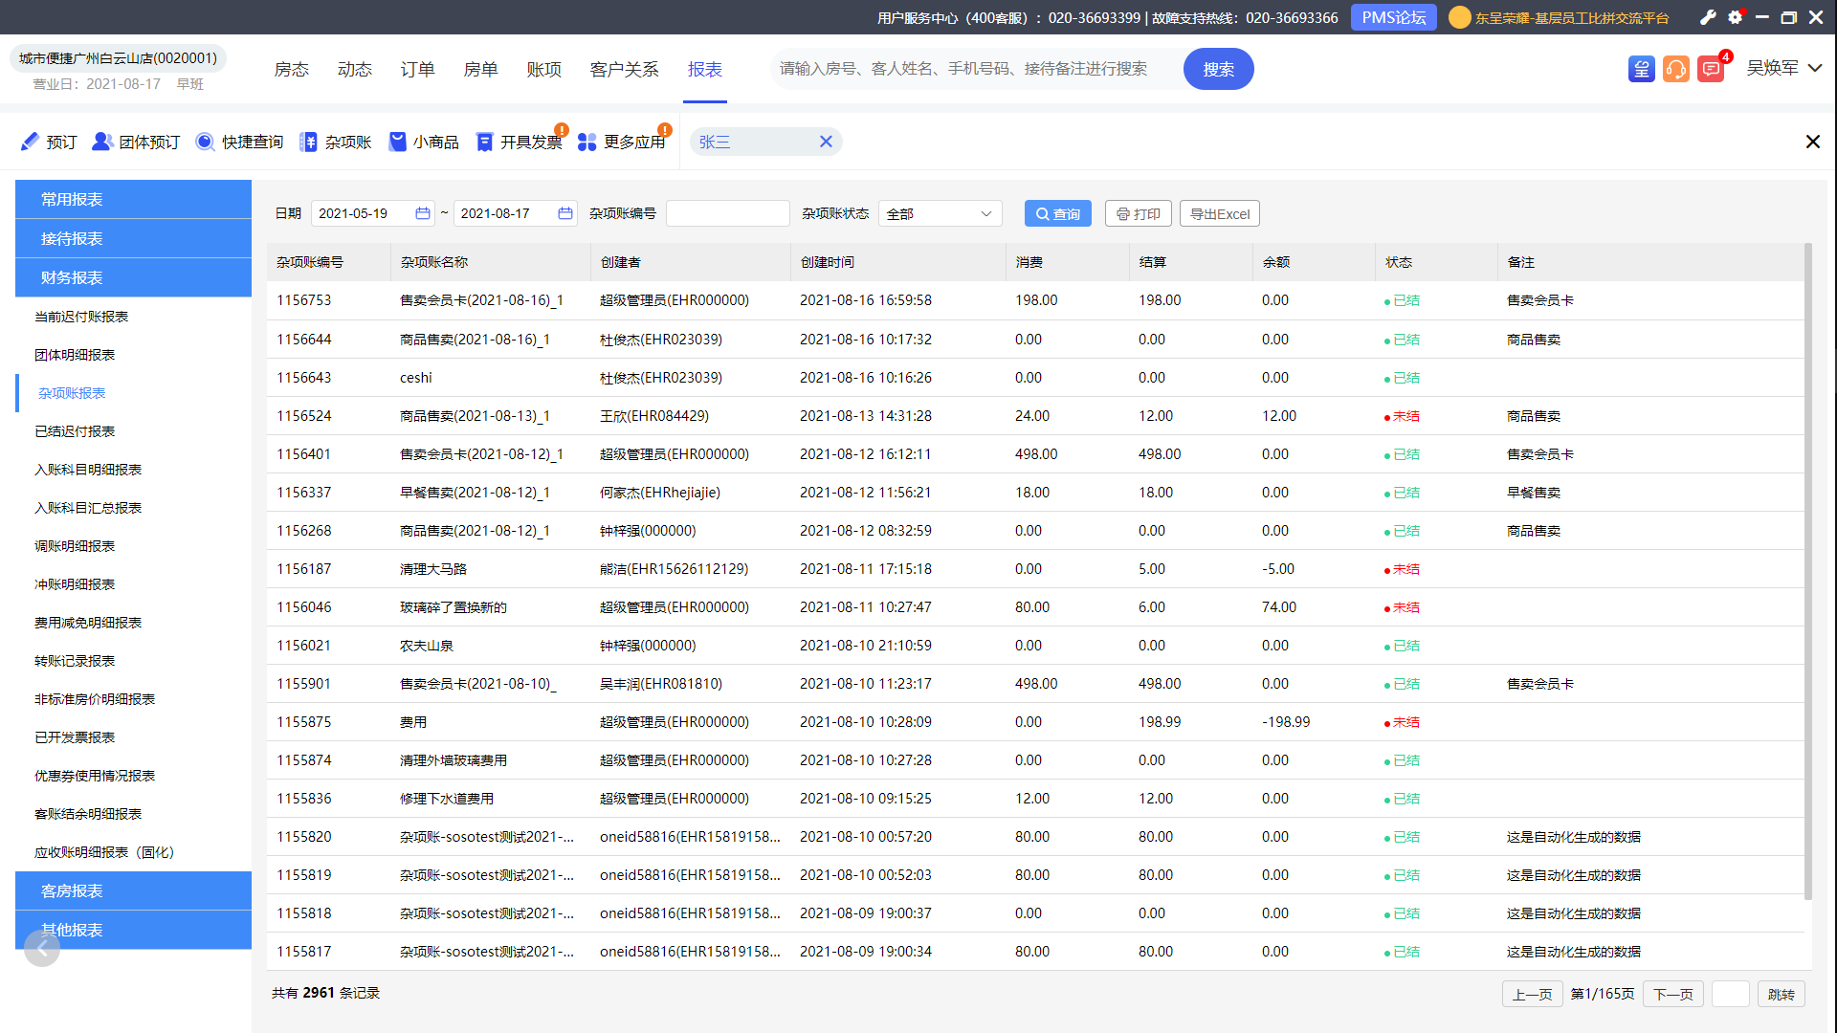
Task: Open 开具发票 invoice shortcut
Action: (x=519, y=142)
